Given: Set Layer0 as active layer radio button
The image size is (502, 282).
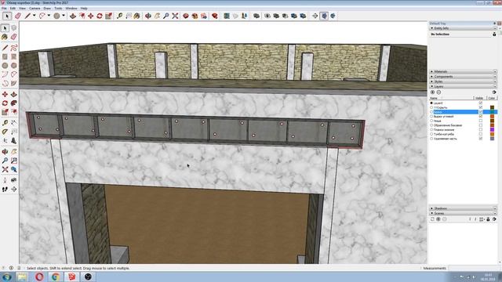Looking at the screenshot, I should tap(431, 103).
